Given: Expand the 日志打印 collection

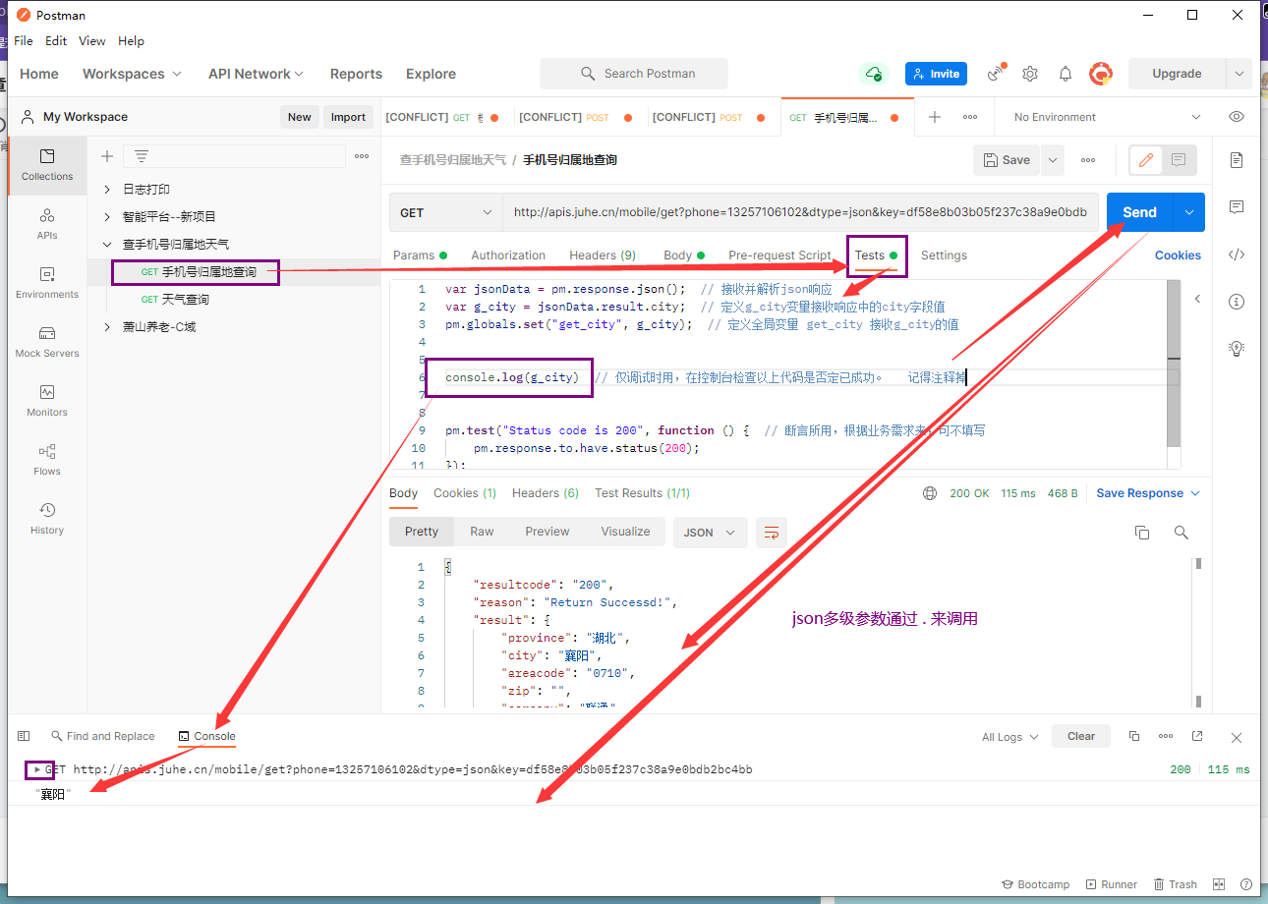Looking at the screenshot, I should [107, 189].
